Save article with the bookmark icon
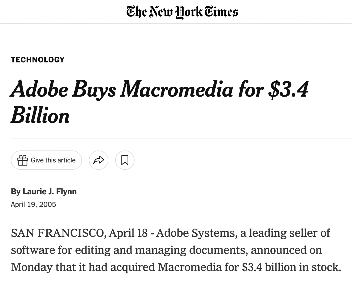This screenshot has height=281, width=352. pos(125,160)
